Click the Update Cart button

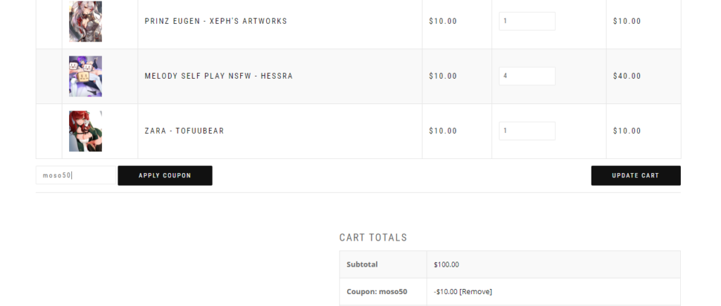636,176
